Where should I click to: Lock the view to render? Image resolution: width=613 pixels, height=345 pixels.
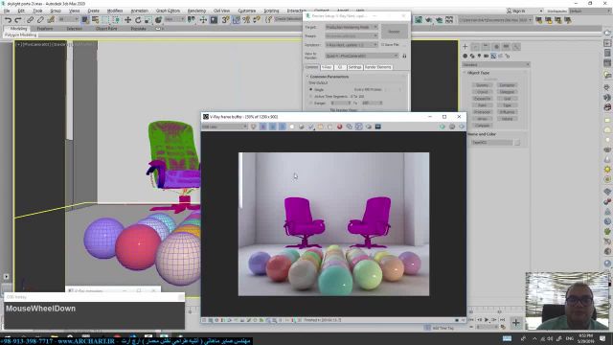point(404,56)
